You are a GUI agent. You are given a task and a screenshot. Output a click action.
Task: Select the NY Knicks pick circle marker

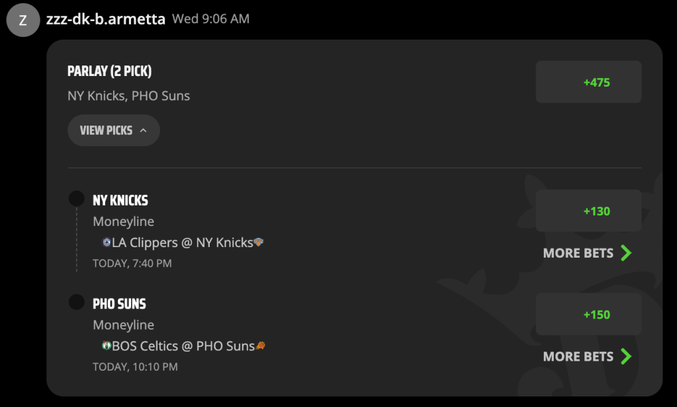(76, 199)
